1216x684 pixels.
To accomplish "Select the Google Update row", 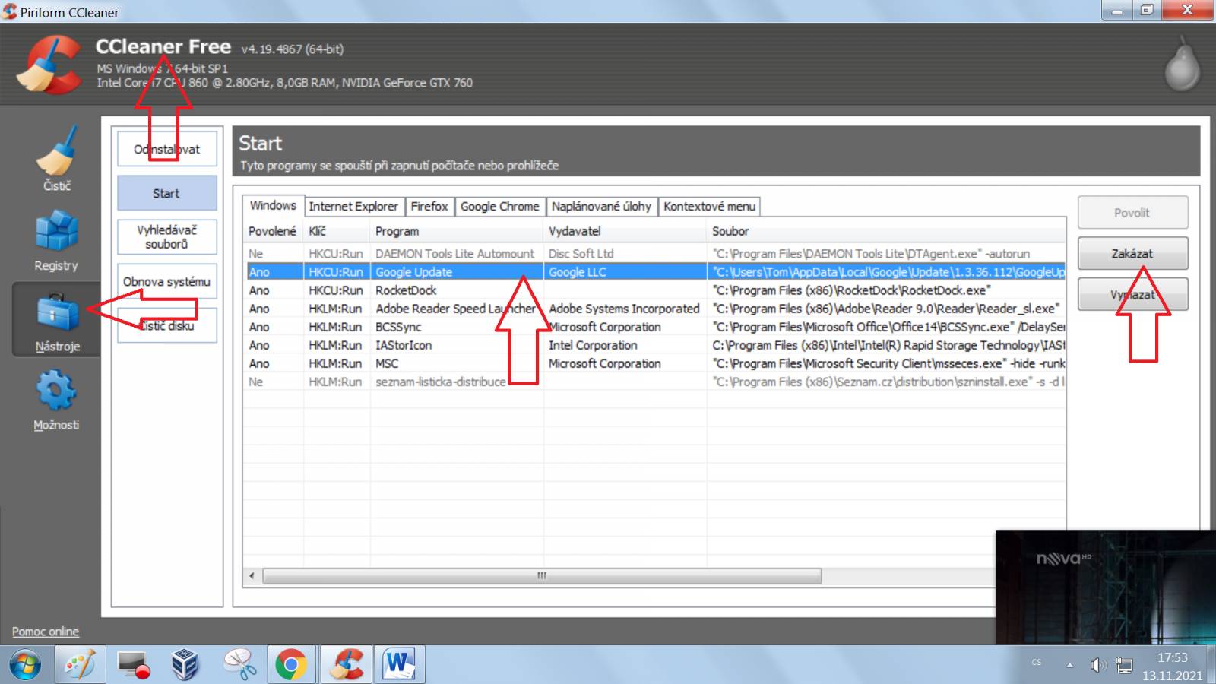I will point(655,272).
